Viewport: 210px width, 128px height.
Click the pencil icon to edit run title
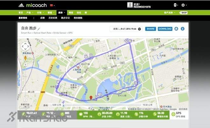[x=39, y=29]
